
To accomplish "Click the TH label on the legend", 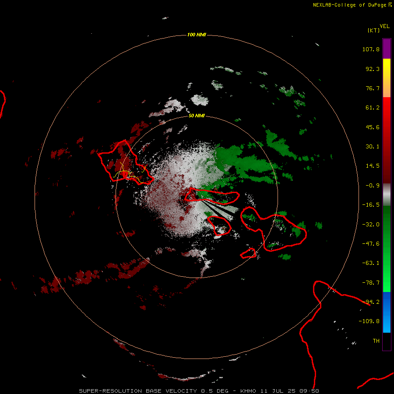I will pyautogui.click(x=376, y=341).
